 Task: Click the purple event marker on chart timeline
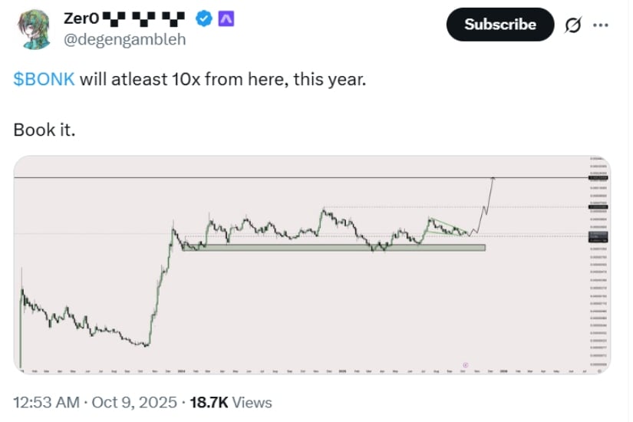tap(465, 364)
